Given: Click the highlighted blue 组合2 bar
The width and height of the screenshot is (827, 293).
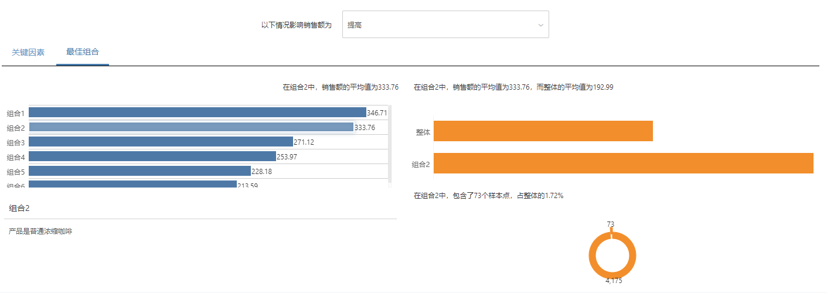Looking at the screenshot, I should click(191, 127).
